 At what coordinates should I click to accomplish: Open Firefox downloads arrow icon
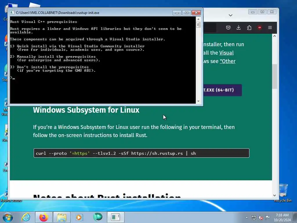pyautogui.click(x=239, y=28)
